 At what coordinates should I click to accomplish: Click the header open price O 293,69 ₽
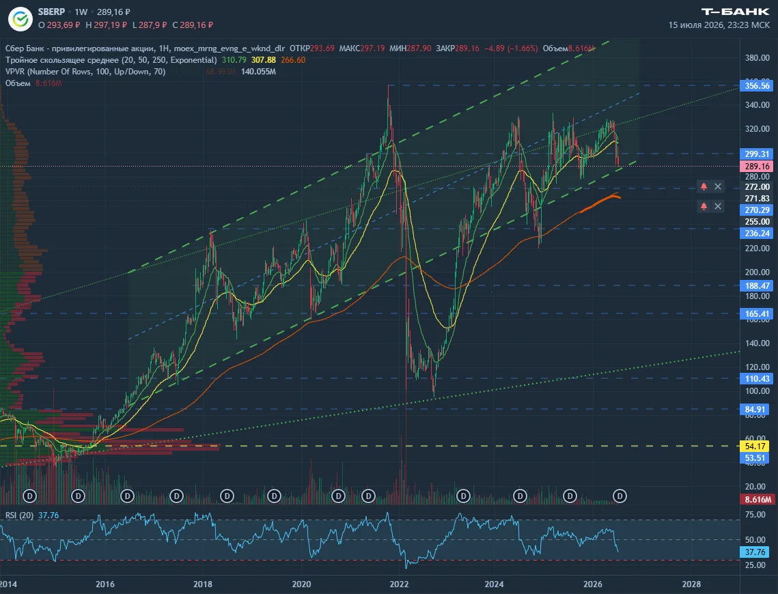pyautogui.click(x=59, y=25)
